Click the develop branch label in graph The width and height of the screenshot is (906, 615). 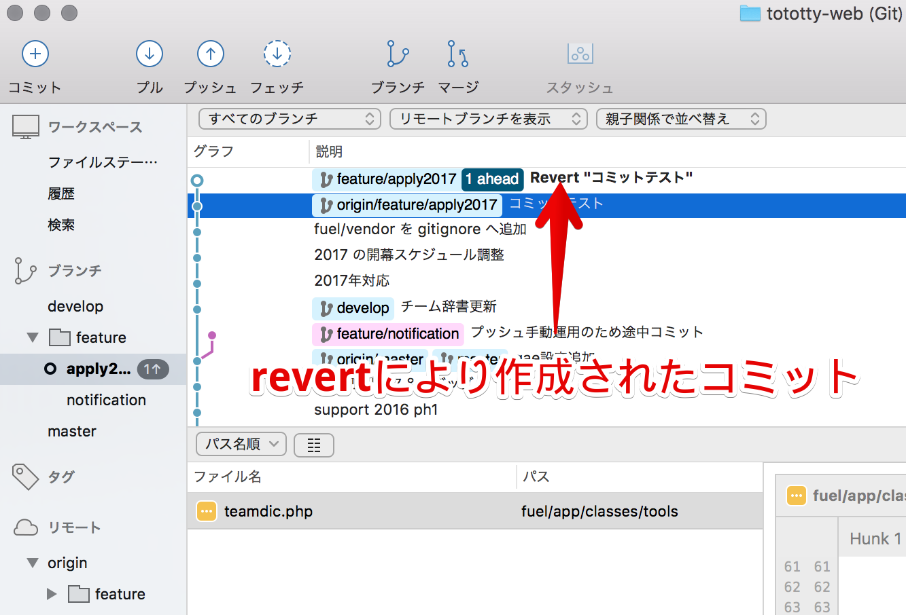(x=353, y=308)
